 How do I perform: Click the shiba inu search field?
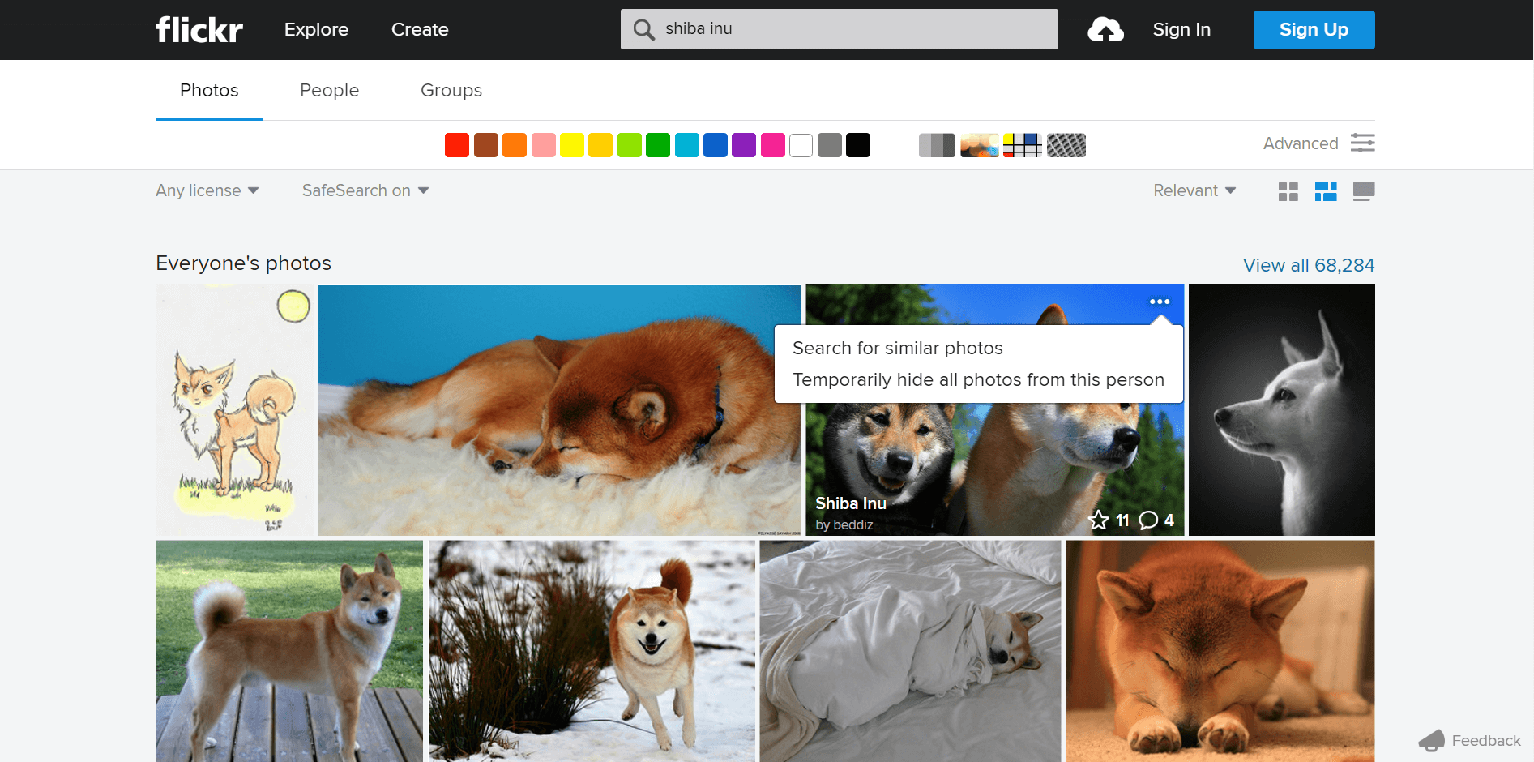click(x=840, y=29)
